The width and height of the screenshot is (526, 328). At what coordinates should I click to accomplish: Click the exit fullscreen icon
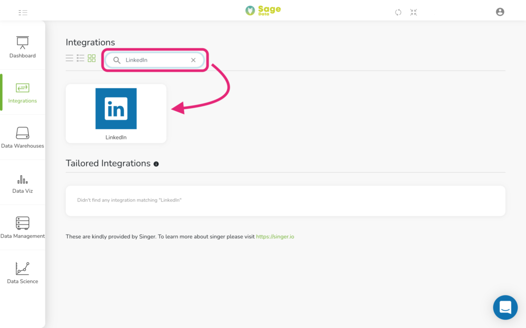click(x=414, y=12)
